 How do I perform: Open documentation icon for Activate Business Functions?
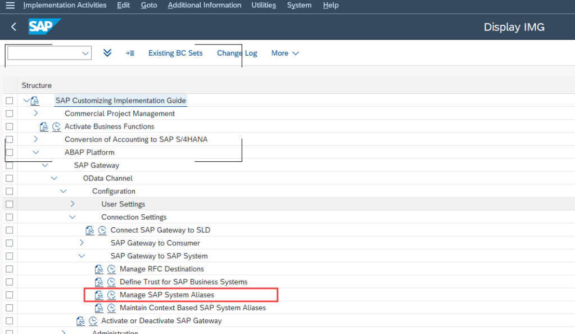(44, 127)
